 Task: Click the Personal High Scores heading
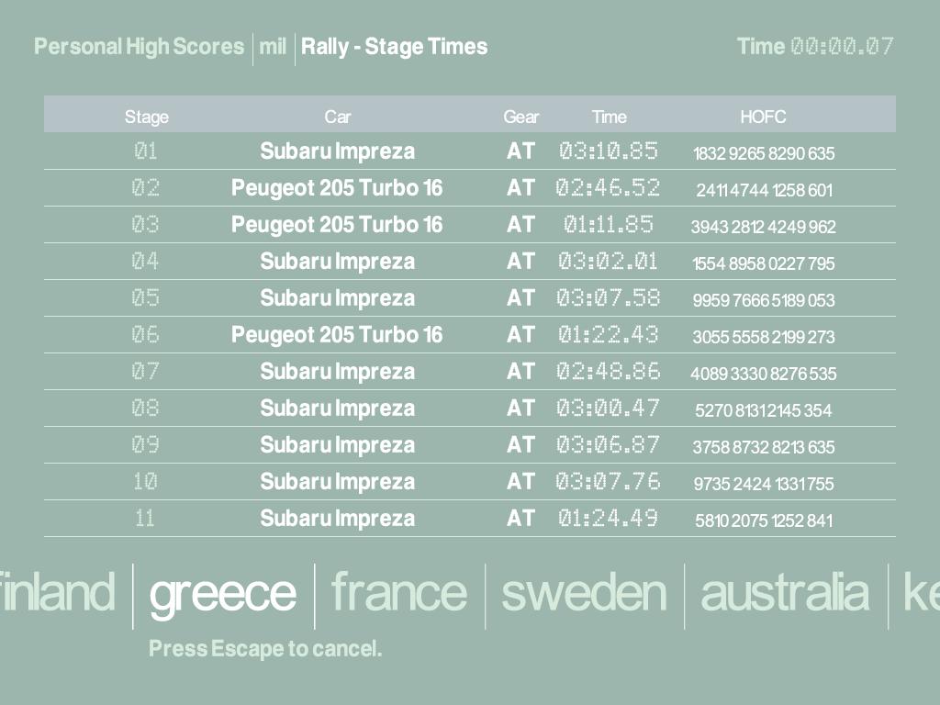(140, 47)
